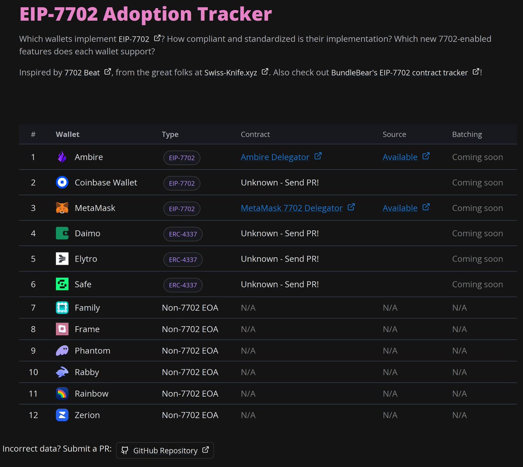This screenshot has width=523, height=467.
Task: Click the Phantom ghost logo icon
Action: pyautogui.click(x=62, y=351)
